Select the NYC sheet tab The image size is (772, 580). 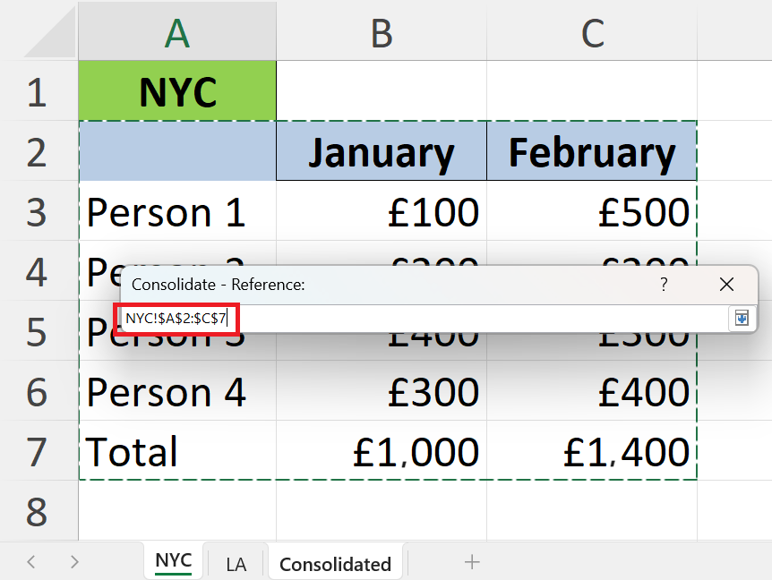[173, 561]
